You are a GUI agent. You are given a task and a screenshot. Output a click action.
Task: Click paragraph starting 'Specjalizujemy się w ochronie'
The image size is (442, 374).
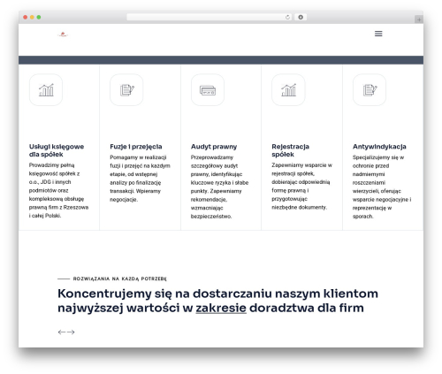point(382,187)
